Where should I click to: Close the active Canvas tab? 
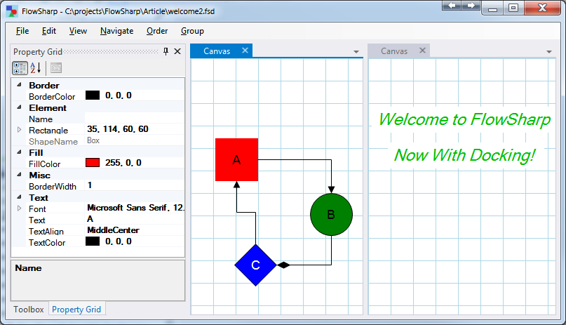click(245, 51)
